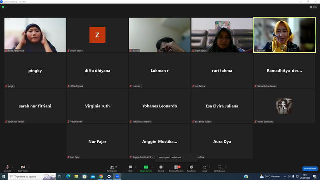Start video with the camera button
320x180 pixels.
pyautogui.click(x=23, y=168)
